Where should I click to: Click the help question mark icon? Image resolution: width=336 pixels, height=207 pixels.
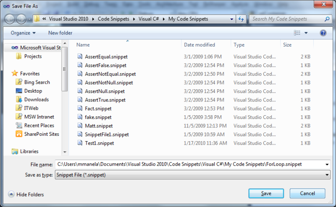323,33
